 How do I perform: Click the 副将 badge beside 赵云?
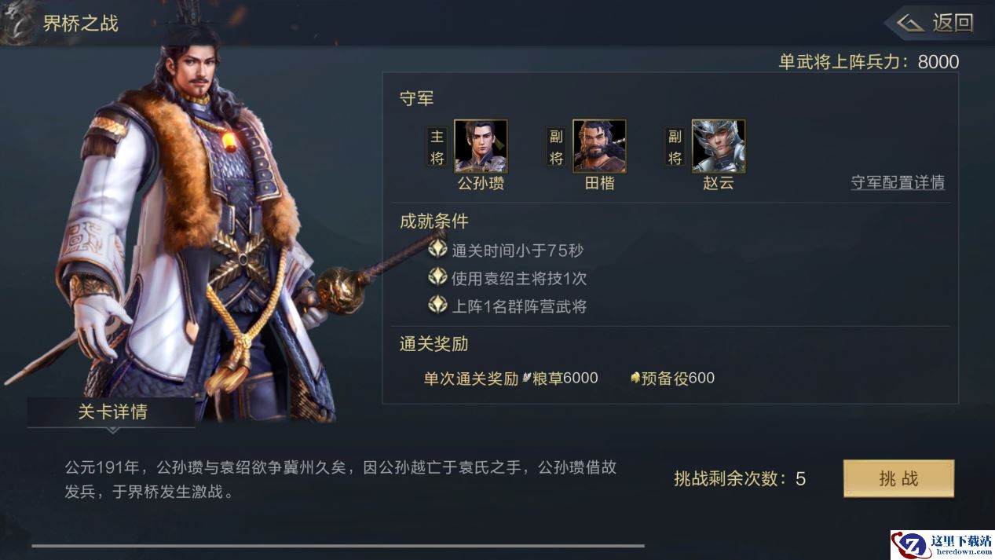pos(675,147)
